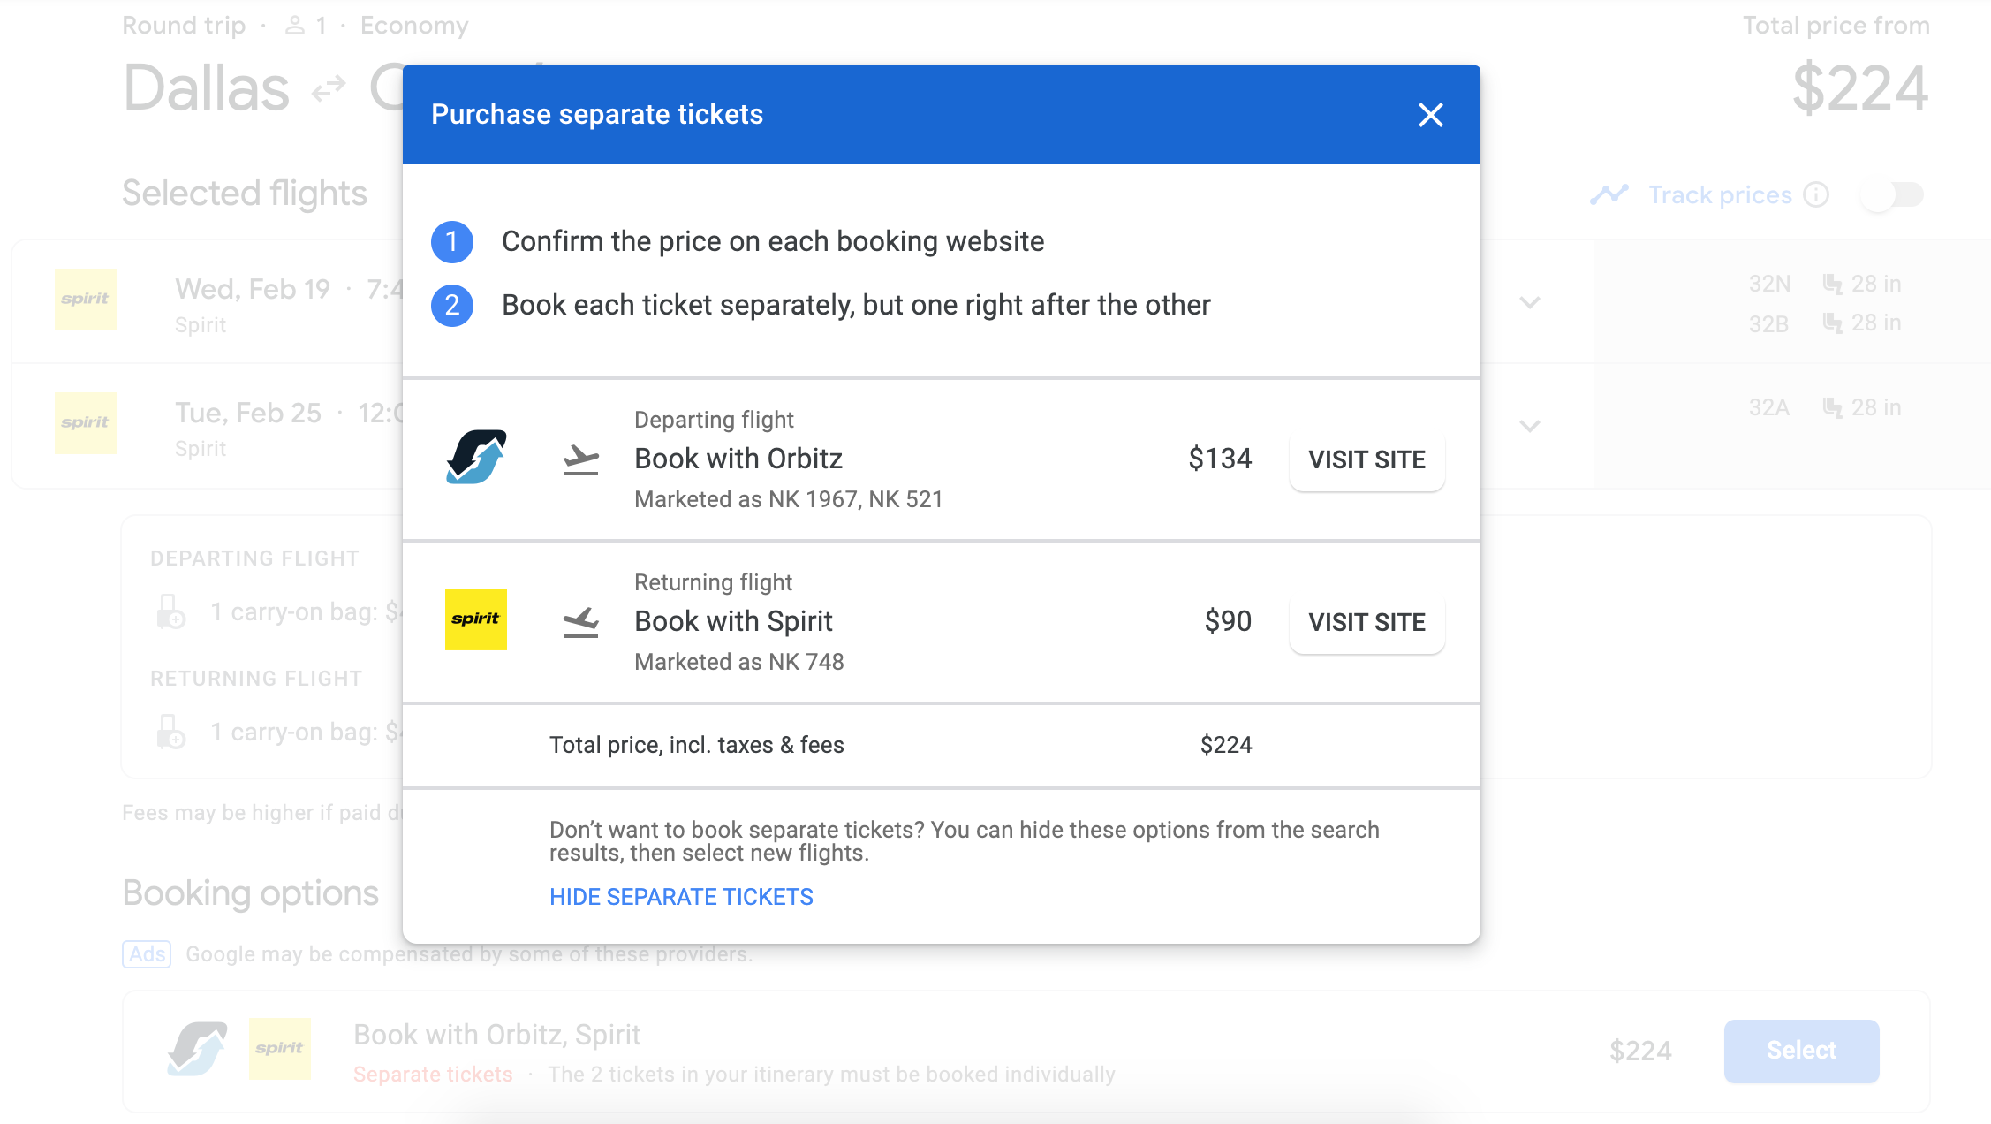Click the numbered step 1 circle badge
Screen dimensions: 1991x1124
452,242
